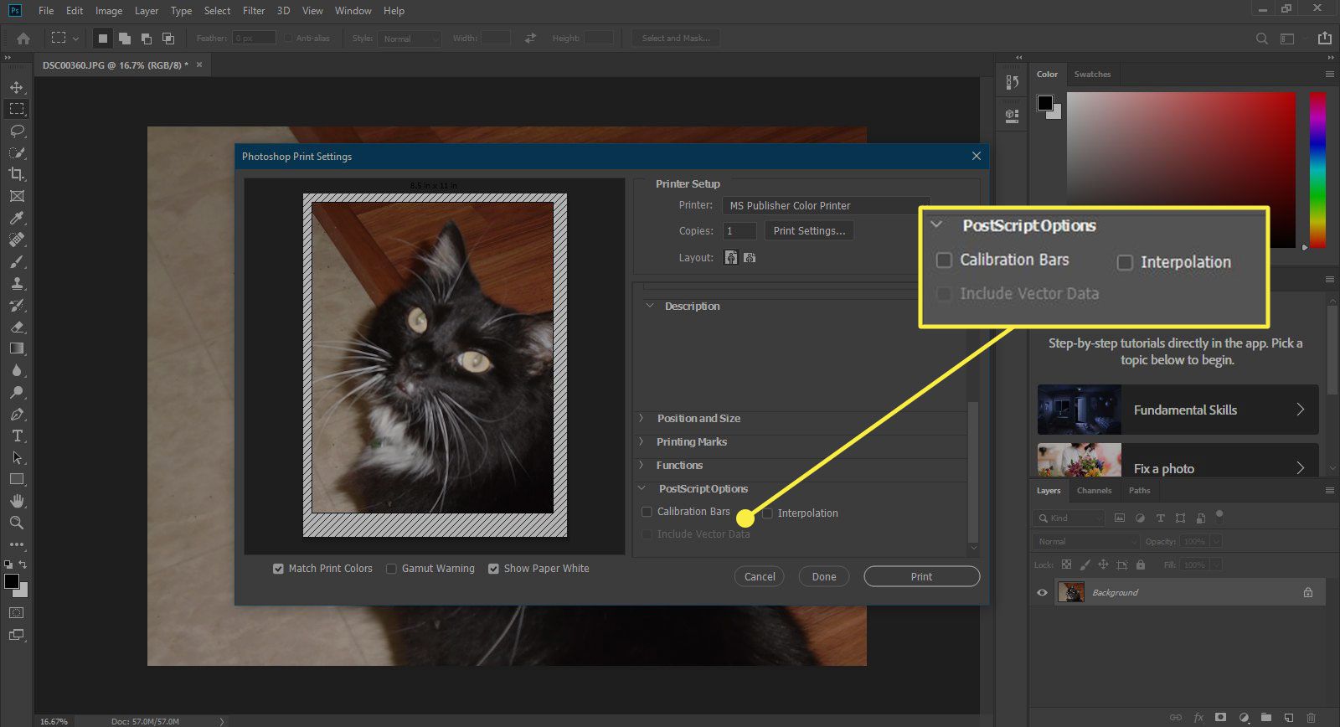Hide the Background layer with eye icon
The height and width of the screenshot is (727, 1340).
[1042, 592]
